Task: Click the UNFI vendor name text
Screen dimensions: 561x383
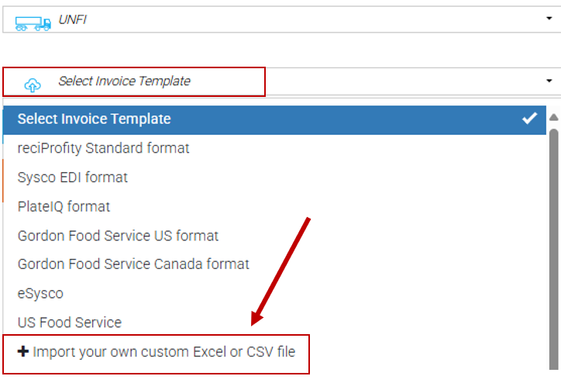Action: pyautogui.click(x=72, y=19)
